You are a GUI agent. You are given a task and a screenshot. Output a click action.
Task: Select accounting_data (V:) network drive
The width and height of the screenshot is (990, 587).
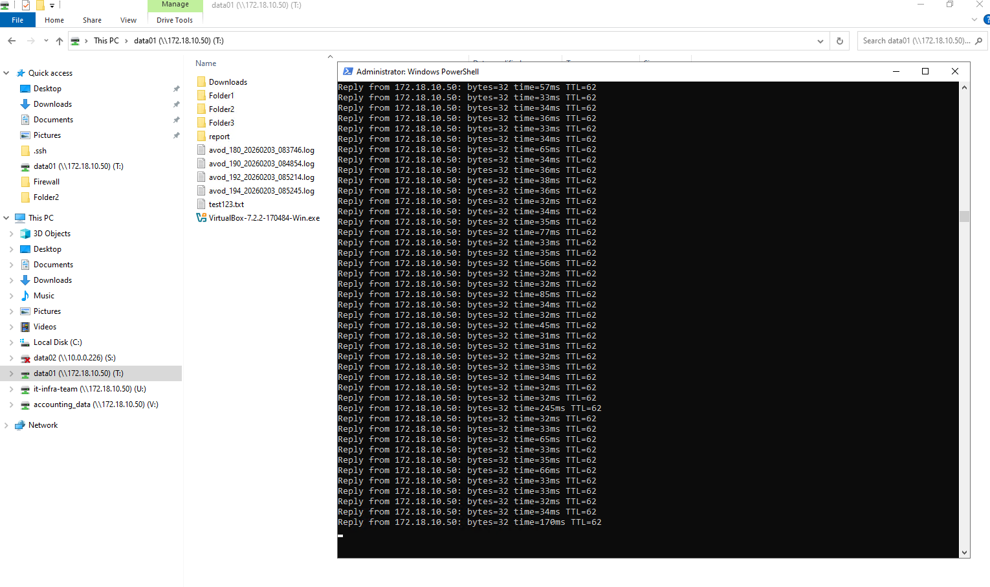(96, 404)
